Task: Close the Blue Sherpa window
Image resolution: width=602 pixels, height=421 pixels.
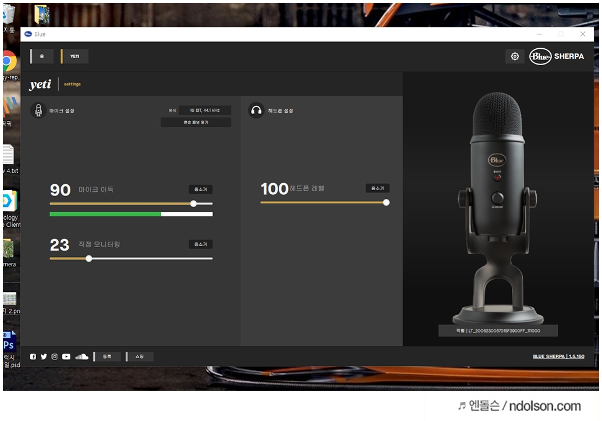Action: coord(583,34)
